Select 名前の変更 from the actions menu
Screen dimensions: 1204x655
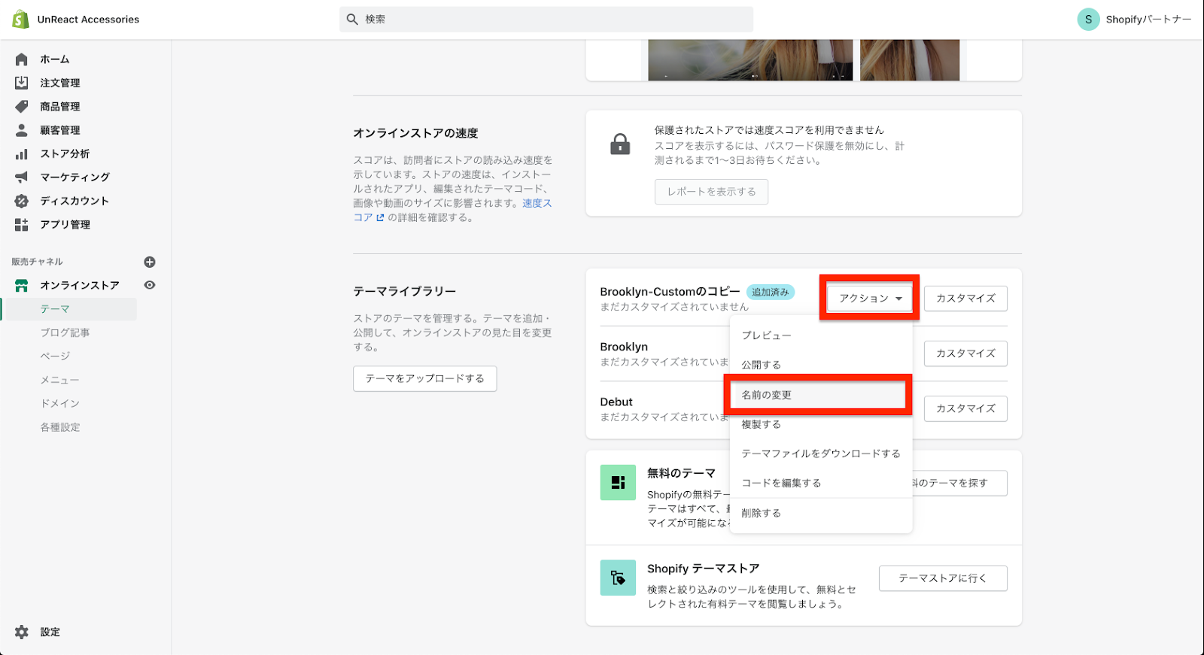click(x=767, y=395)
